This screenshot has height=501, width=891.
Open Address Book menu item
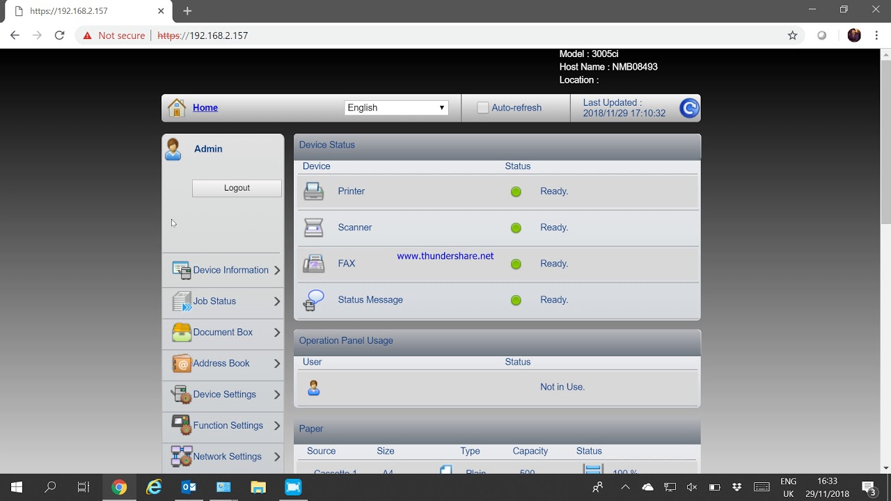click(223, 363)
